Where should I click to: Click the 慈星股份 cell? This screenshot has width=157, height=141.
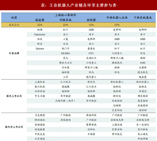click(143, 101)
